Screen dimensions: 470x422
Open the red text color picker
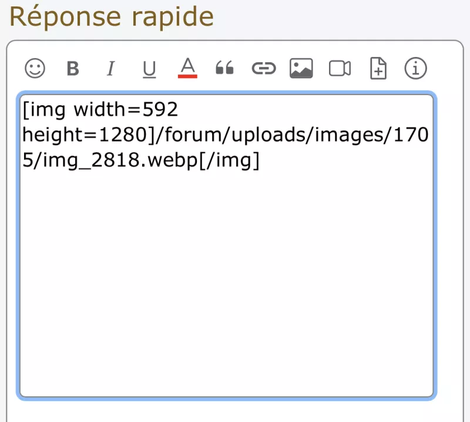point(187,68)
